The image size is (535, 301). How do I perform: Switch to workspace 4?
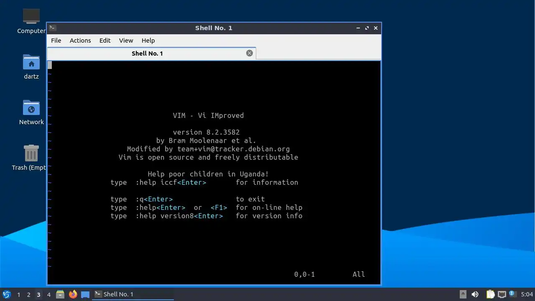[48, 294]
